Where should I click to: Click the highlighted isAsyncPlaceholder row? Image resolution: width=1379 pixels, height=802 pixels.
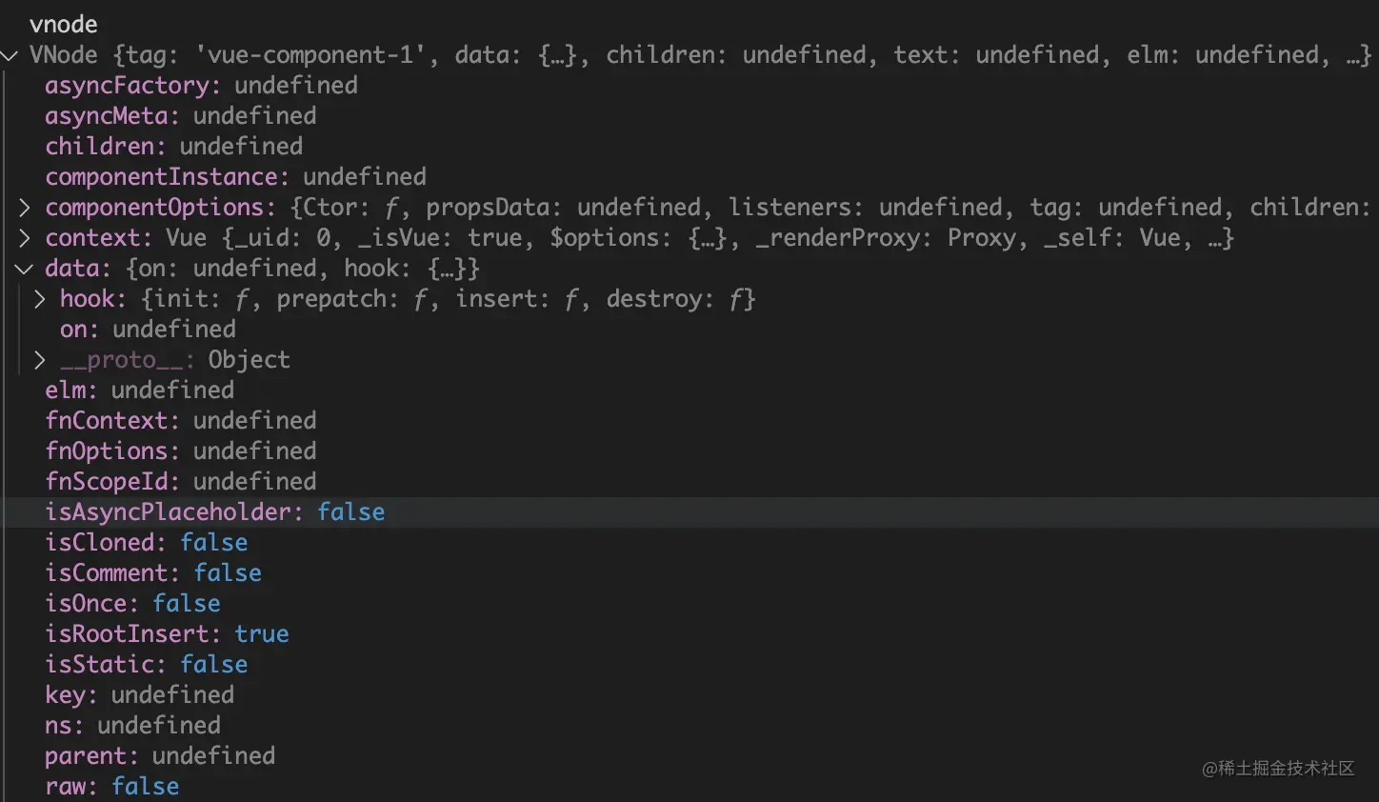[x=214, y=512]
